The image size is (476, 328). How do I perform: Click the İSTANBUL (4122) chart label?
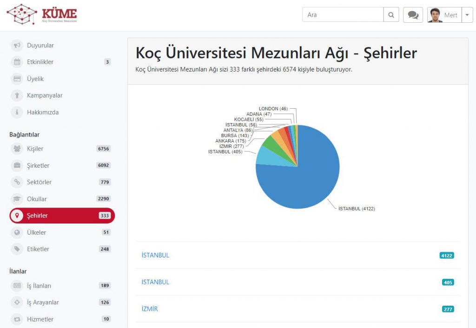357,209
